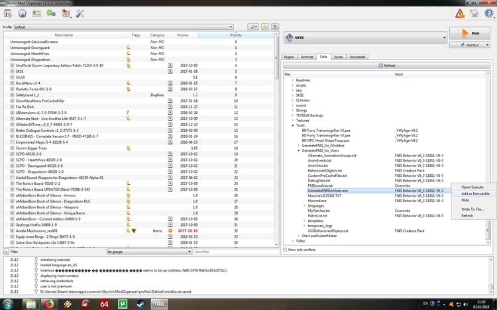Open the tools puzzle icon in toolbar

(x=66, y=13)
